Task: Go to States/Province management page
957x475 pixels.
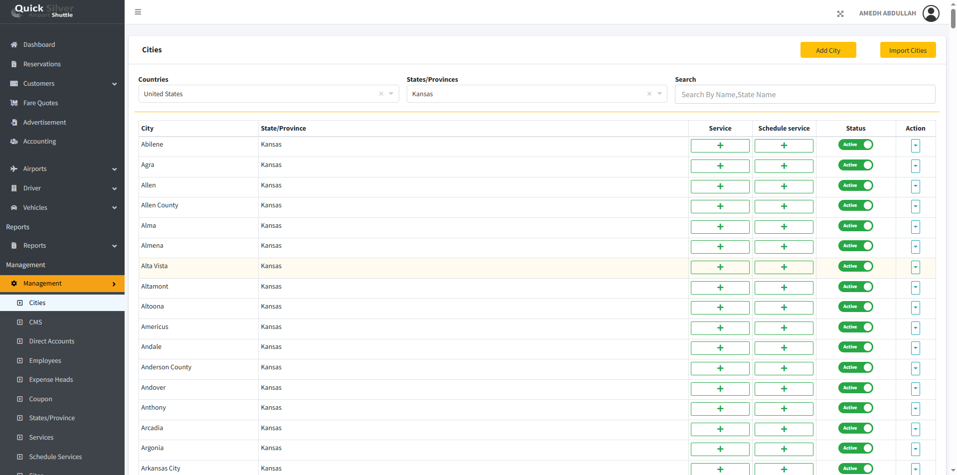Action: [52, 418]
